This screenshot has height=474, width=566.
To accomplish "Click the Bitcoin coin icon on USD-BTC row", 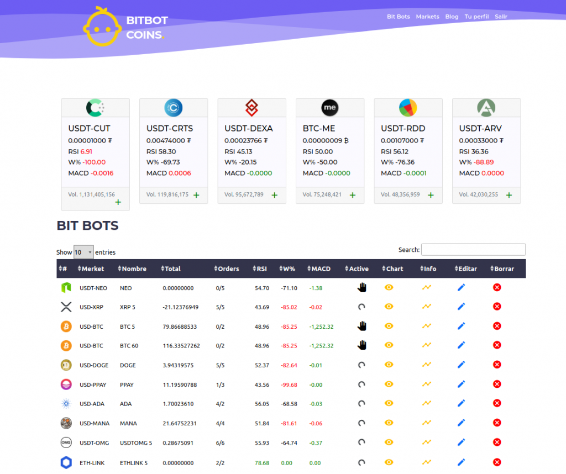I will pyautogui.click(x=66, y=325).
